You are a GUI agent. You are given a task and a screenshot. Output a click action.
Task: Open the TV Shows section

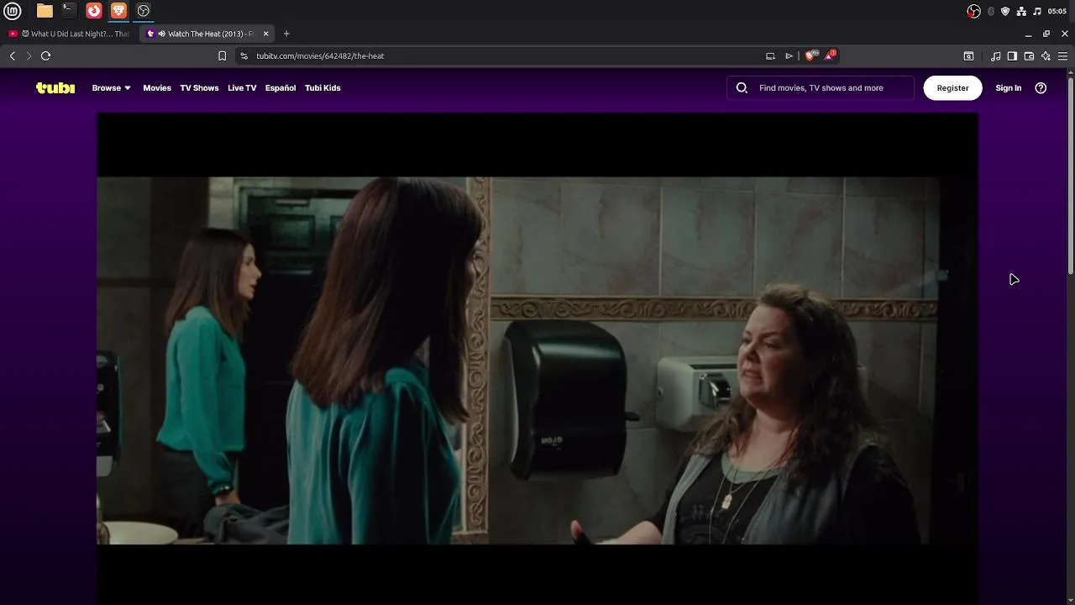pos(199,87)
